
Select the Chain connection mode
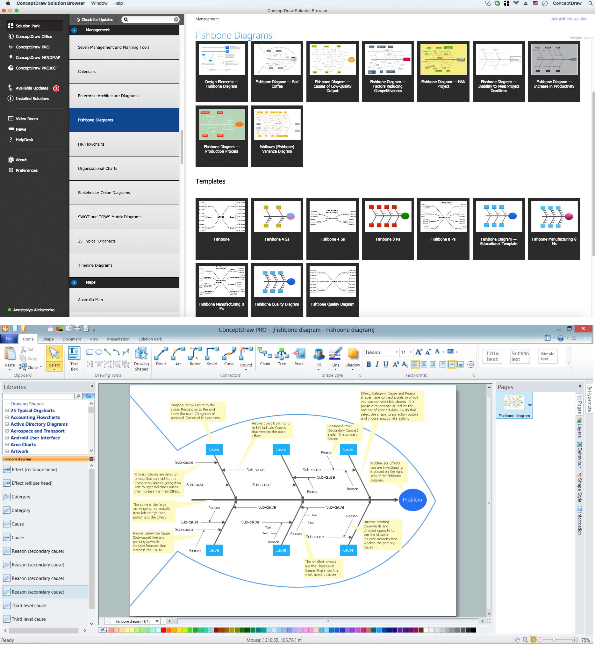pos(265,356)
